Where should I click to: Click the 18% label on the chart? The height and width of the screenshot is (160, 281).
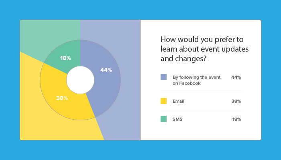click(65, 58)
